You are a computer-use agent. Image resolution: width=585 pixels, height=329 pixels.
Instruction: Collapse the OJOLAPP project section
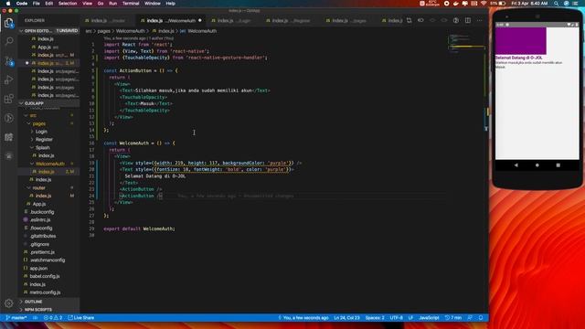[x=49, y=103]
